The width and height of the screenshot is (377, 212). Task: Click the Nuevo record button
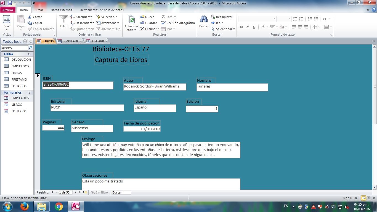tap(147, 17)
